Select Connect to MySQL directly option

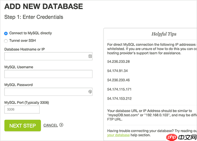[6, 33]
